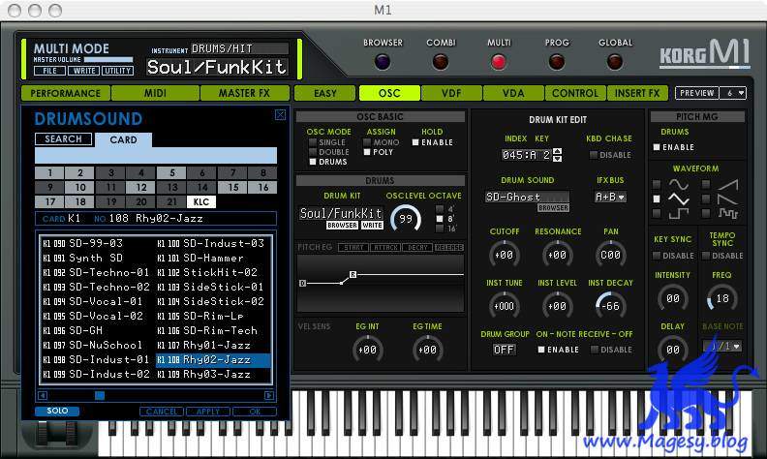The image size is (767, 459).
Task: Select the sine waveform icon
Action: coord(679,185)
